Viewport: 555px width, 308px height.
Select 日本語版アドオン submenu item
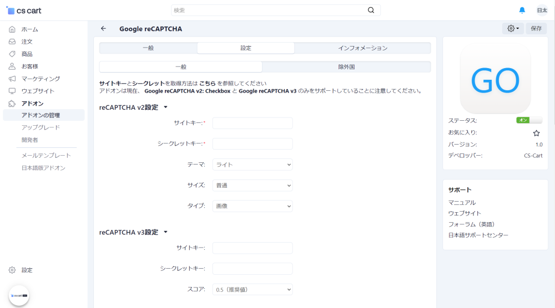pos(43,168)
